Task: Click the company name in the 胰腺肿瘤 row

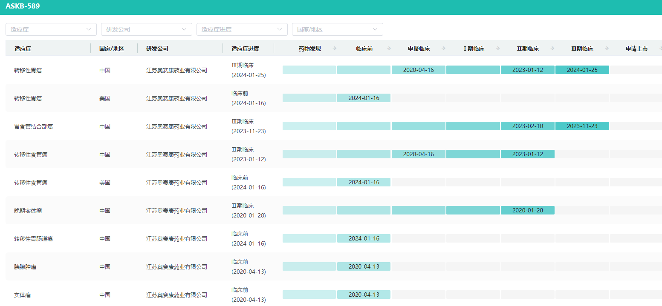Action: point(176,267)
